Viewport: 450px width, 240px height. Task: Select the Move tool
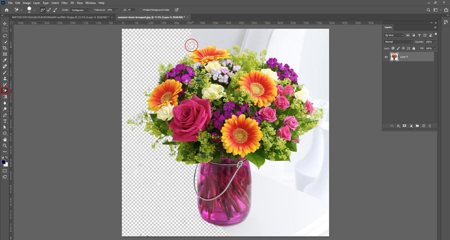coord(5,23)
